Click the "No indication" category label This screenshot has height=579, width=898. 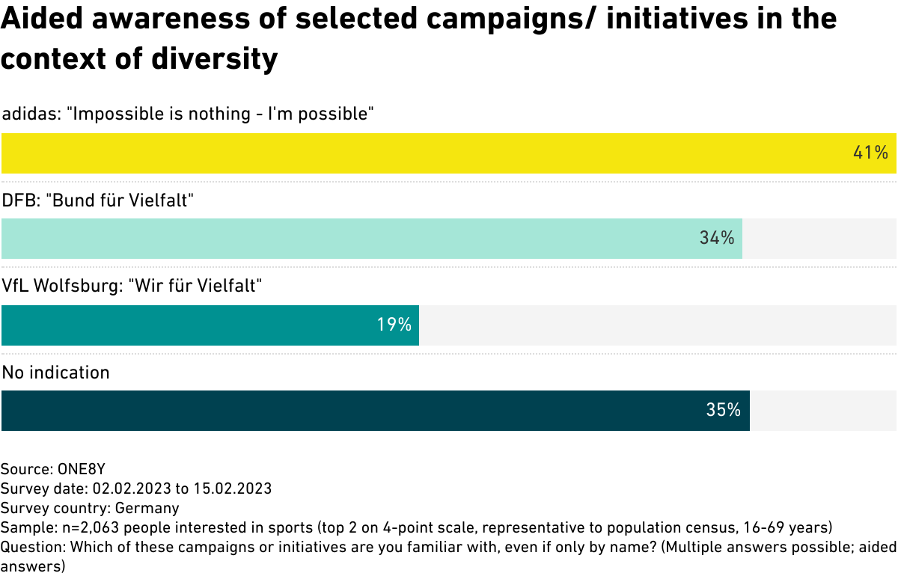[x=56, y=373]
